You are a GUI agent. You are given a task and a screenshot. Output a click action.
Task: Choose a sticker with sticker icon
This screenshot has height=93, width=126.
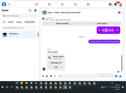51,76
